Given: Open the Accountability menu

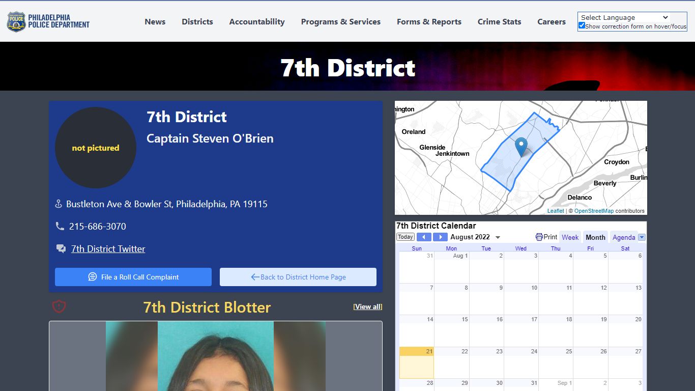Looking at the screenshot, I should point(257,22).
